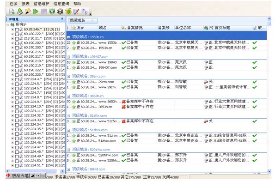Collapse the 29zm.com group
Viewport: 275px width, 181px height.
pyautogui.click(x=68, y=76)
